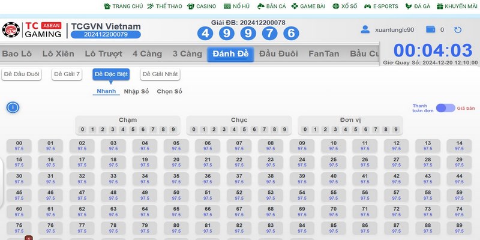
Task: Click the blue info icon
Action: tap(13, 107)
